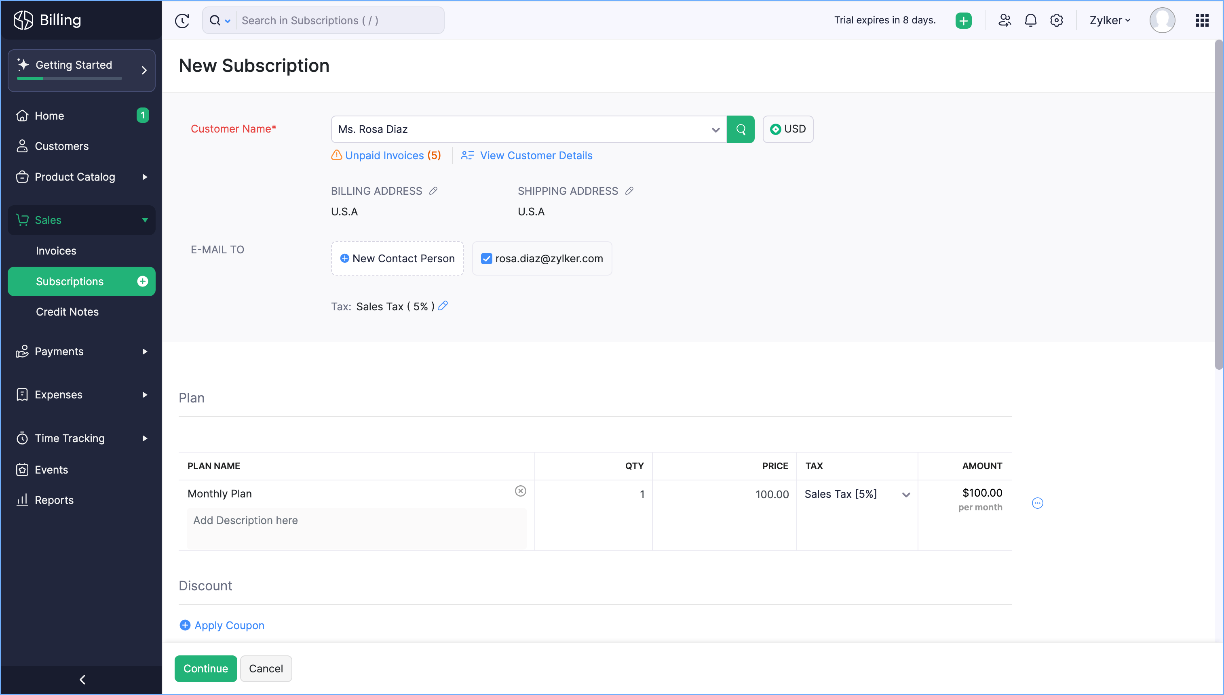Viewport: 1224px width, 695px height.
Task: Open Credit Notes in the sidebar
Action: pos(68,312)
